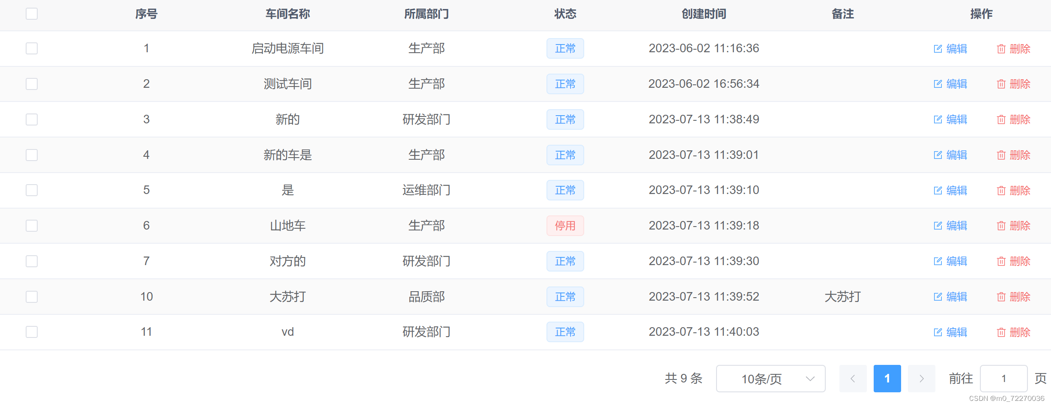The image size is (1051, 406).
Task: Click the page number 1 button
Action: tap(887, 379)
